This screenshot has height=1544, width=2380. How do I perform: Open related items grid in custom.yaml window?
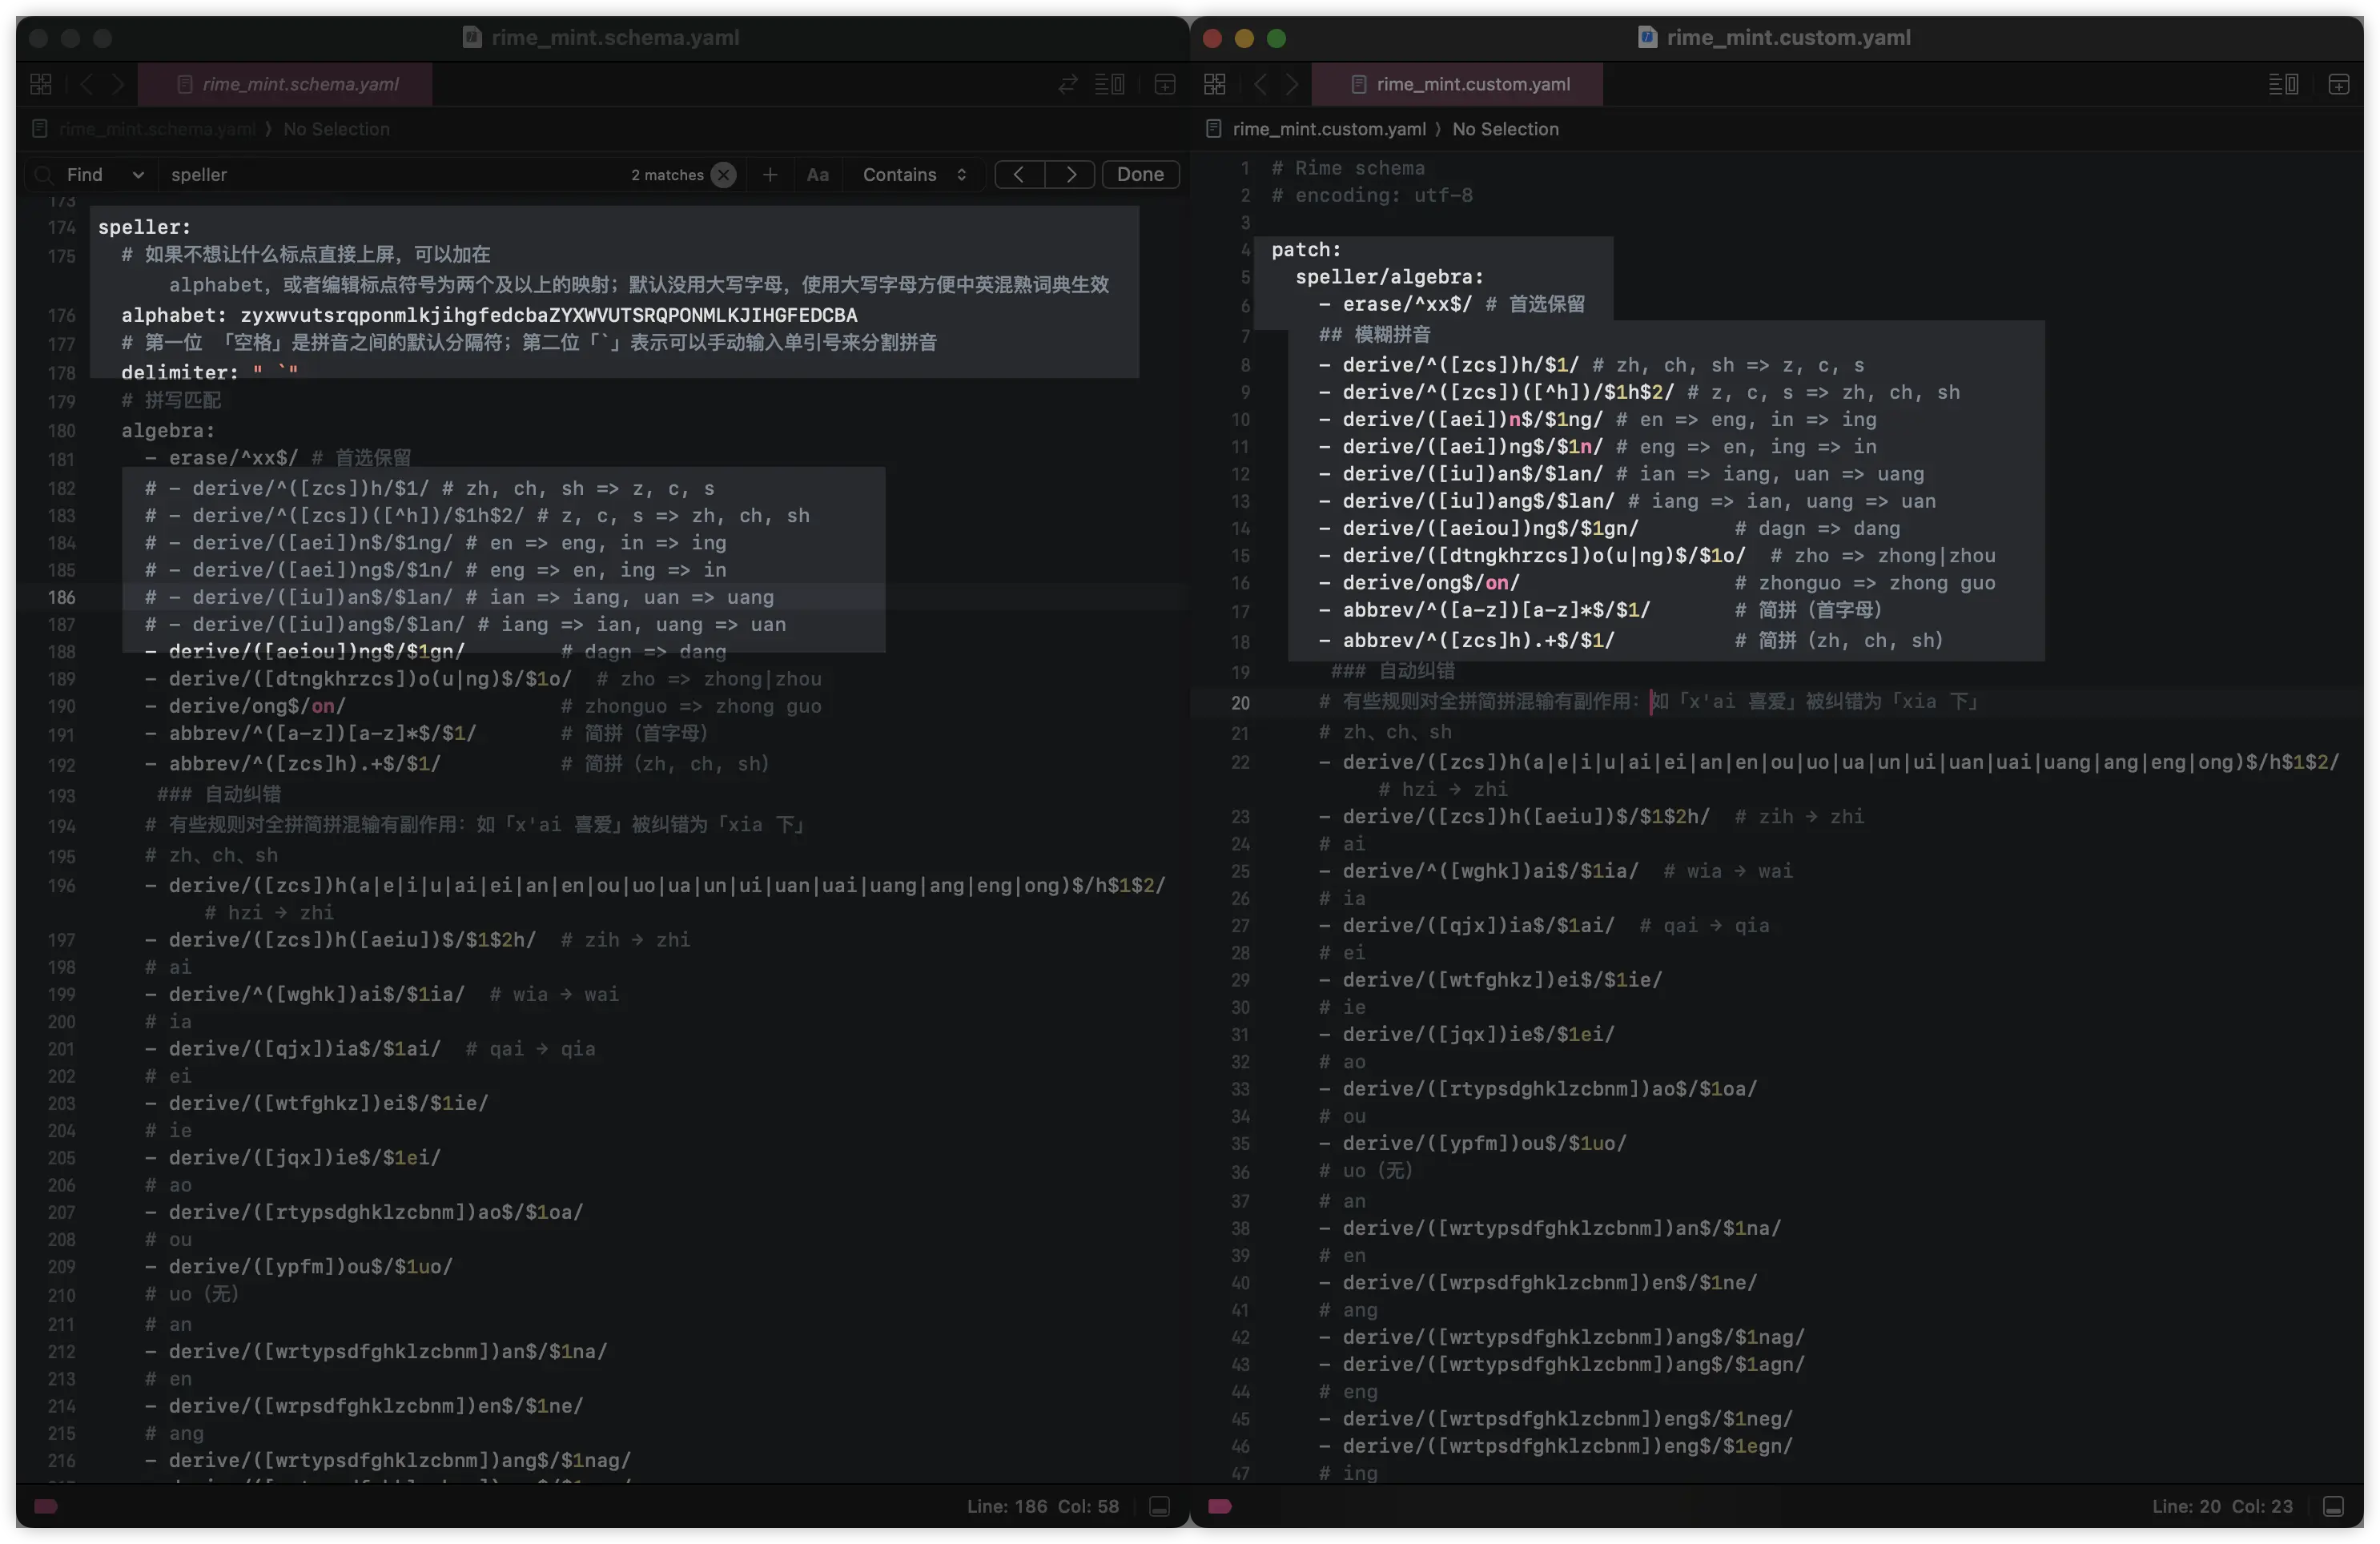1215,84
